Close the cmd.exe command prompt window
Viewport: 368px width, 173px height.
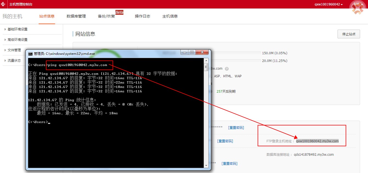coord(203,52)
